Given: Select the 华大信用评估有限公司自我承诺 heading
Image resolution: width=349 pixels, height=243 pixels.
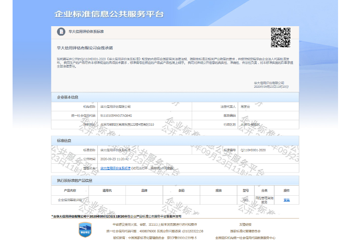Looking at the screenshot, I should tap(85, 48).
